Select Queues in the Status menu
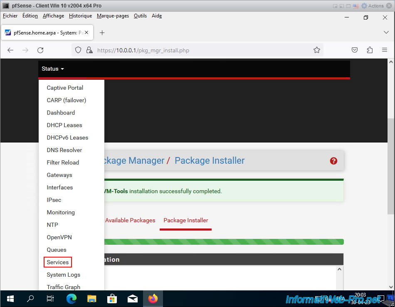The image size is (395, 307). coord(57,250)
